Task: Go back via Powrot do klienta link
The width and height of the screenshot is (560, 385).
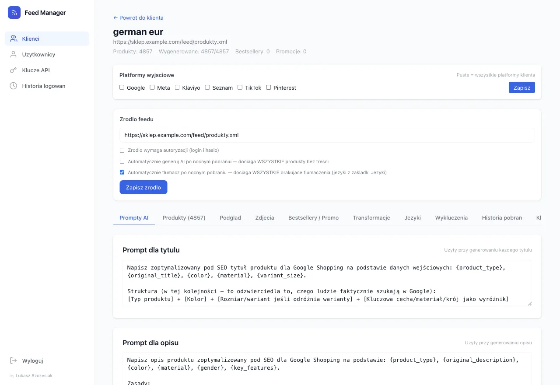Action: click(x=138, y=18)
